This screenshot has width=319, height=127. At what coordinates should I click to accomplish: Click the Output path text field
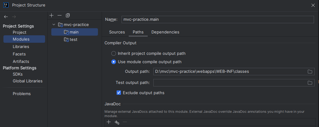click(230, 72)
